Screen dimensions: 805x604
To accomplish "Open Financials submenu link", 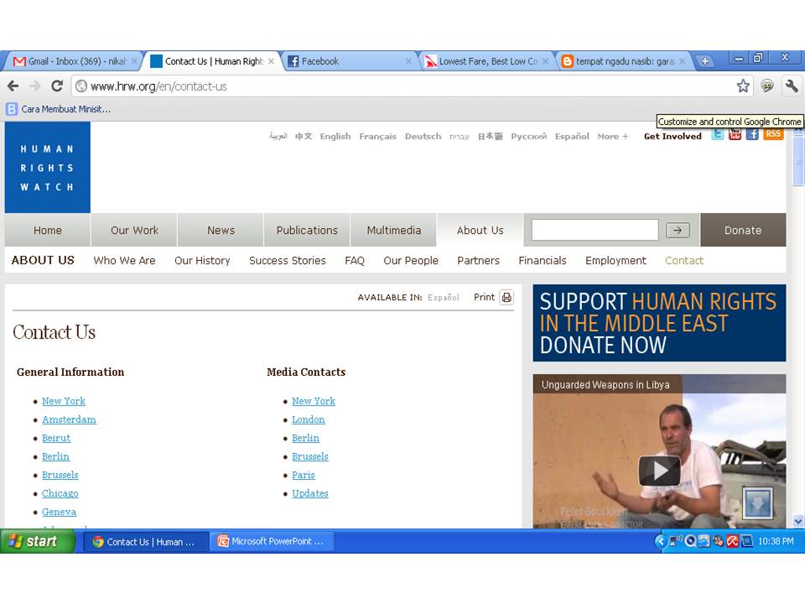I will click(x=543, y=260).
